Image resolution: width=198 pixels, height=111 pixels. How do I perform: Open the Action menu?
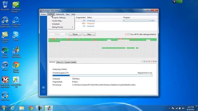43,14
